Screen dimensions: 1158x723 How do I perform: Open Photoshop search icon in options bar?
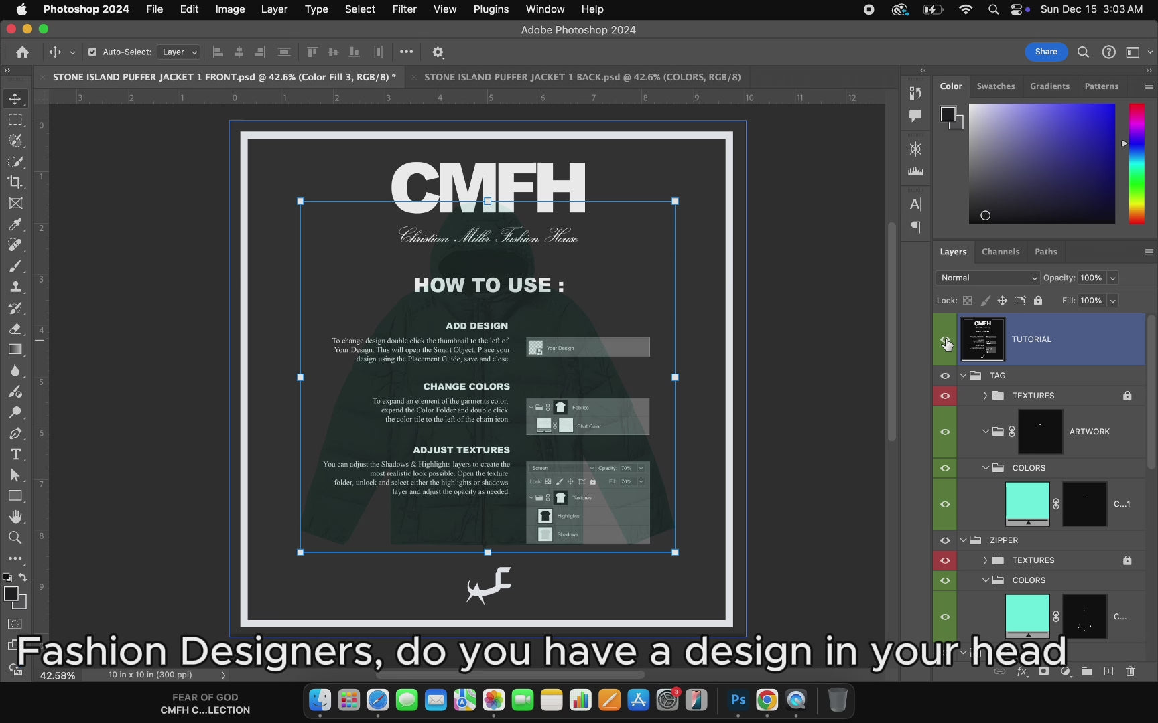(1083, 52)
